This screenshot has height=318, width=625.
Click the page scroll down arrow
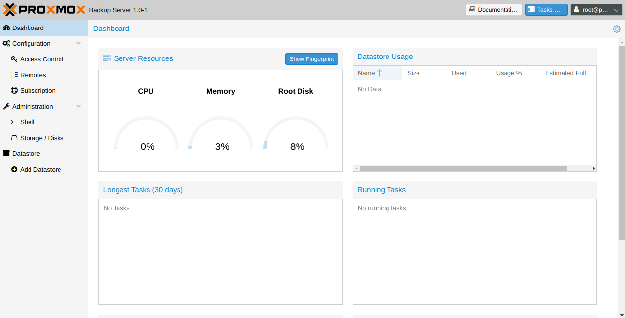tap(622, 314)
